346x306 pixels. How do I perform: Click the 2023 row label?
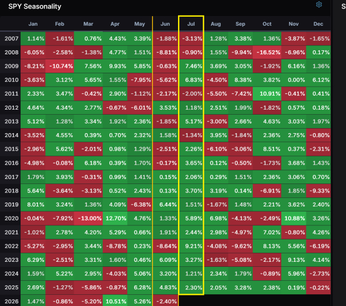pos(12,260)
